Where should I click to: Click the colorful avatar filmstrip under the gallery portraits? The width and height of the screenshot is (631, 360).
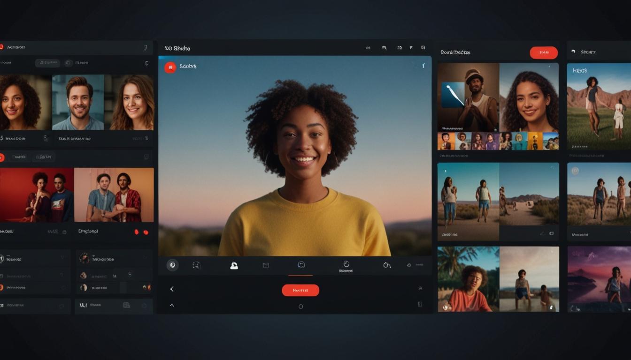coord(498,141)
